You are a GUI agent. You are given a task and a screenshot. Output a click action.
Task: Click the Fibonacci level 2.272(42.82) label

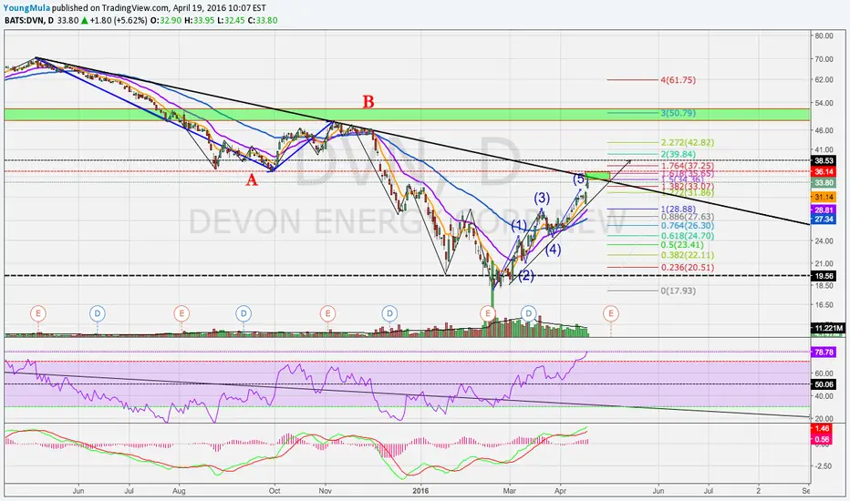[x=688, y=143]
